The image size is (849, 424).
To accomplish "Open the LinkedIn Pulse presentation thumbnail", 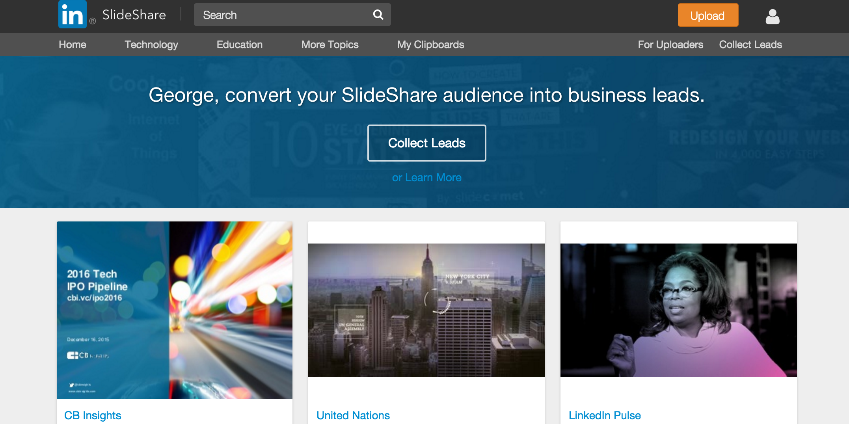I will (679, 310).
